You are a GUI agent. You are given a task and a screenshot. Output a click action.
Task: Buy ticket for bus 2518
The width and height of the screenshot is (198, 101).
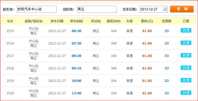186,68
